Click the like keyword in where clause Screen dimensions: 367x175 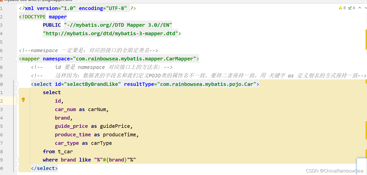pyautogui.click(x=85, y=160)
